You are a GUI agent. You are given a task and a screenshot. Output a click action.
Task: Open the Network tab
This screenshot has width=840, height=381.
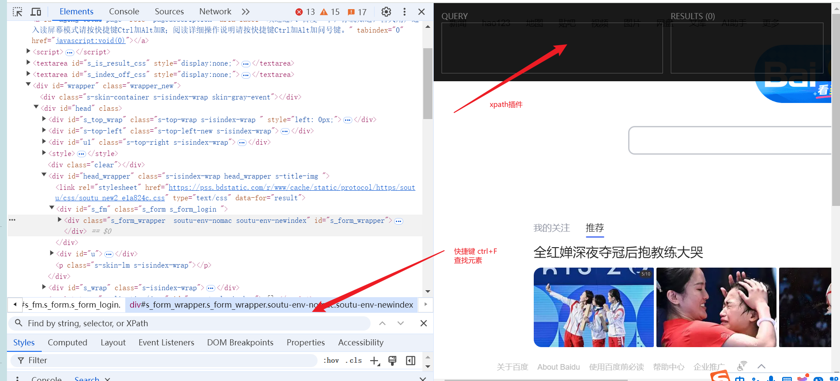215,12
